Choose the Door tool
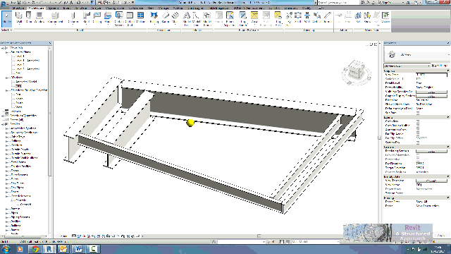The width and height of the screenshot is (451, 254). [x=29, y=18]
